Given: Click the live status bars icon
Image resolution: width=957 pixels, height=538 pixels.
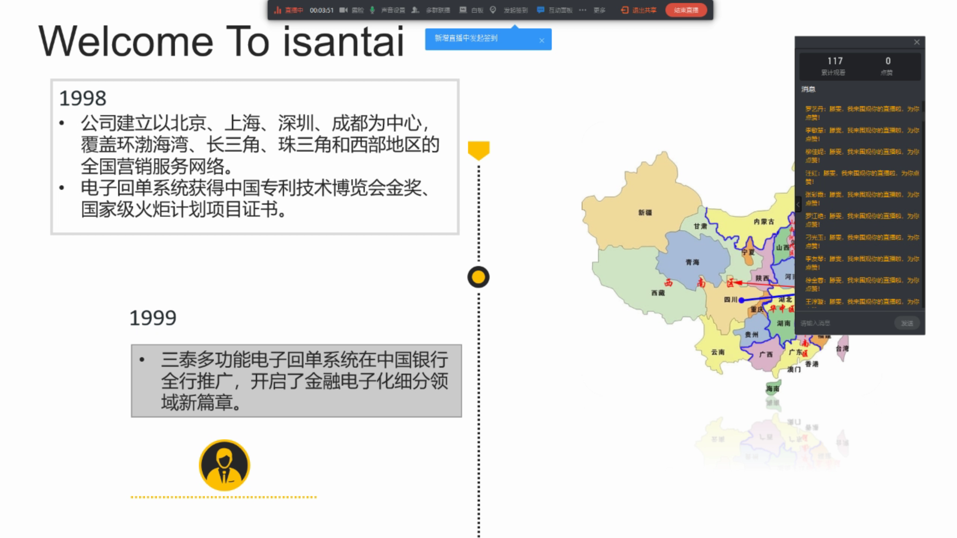Looking at the screenshot, I should (x=278, y=10).
